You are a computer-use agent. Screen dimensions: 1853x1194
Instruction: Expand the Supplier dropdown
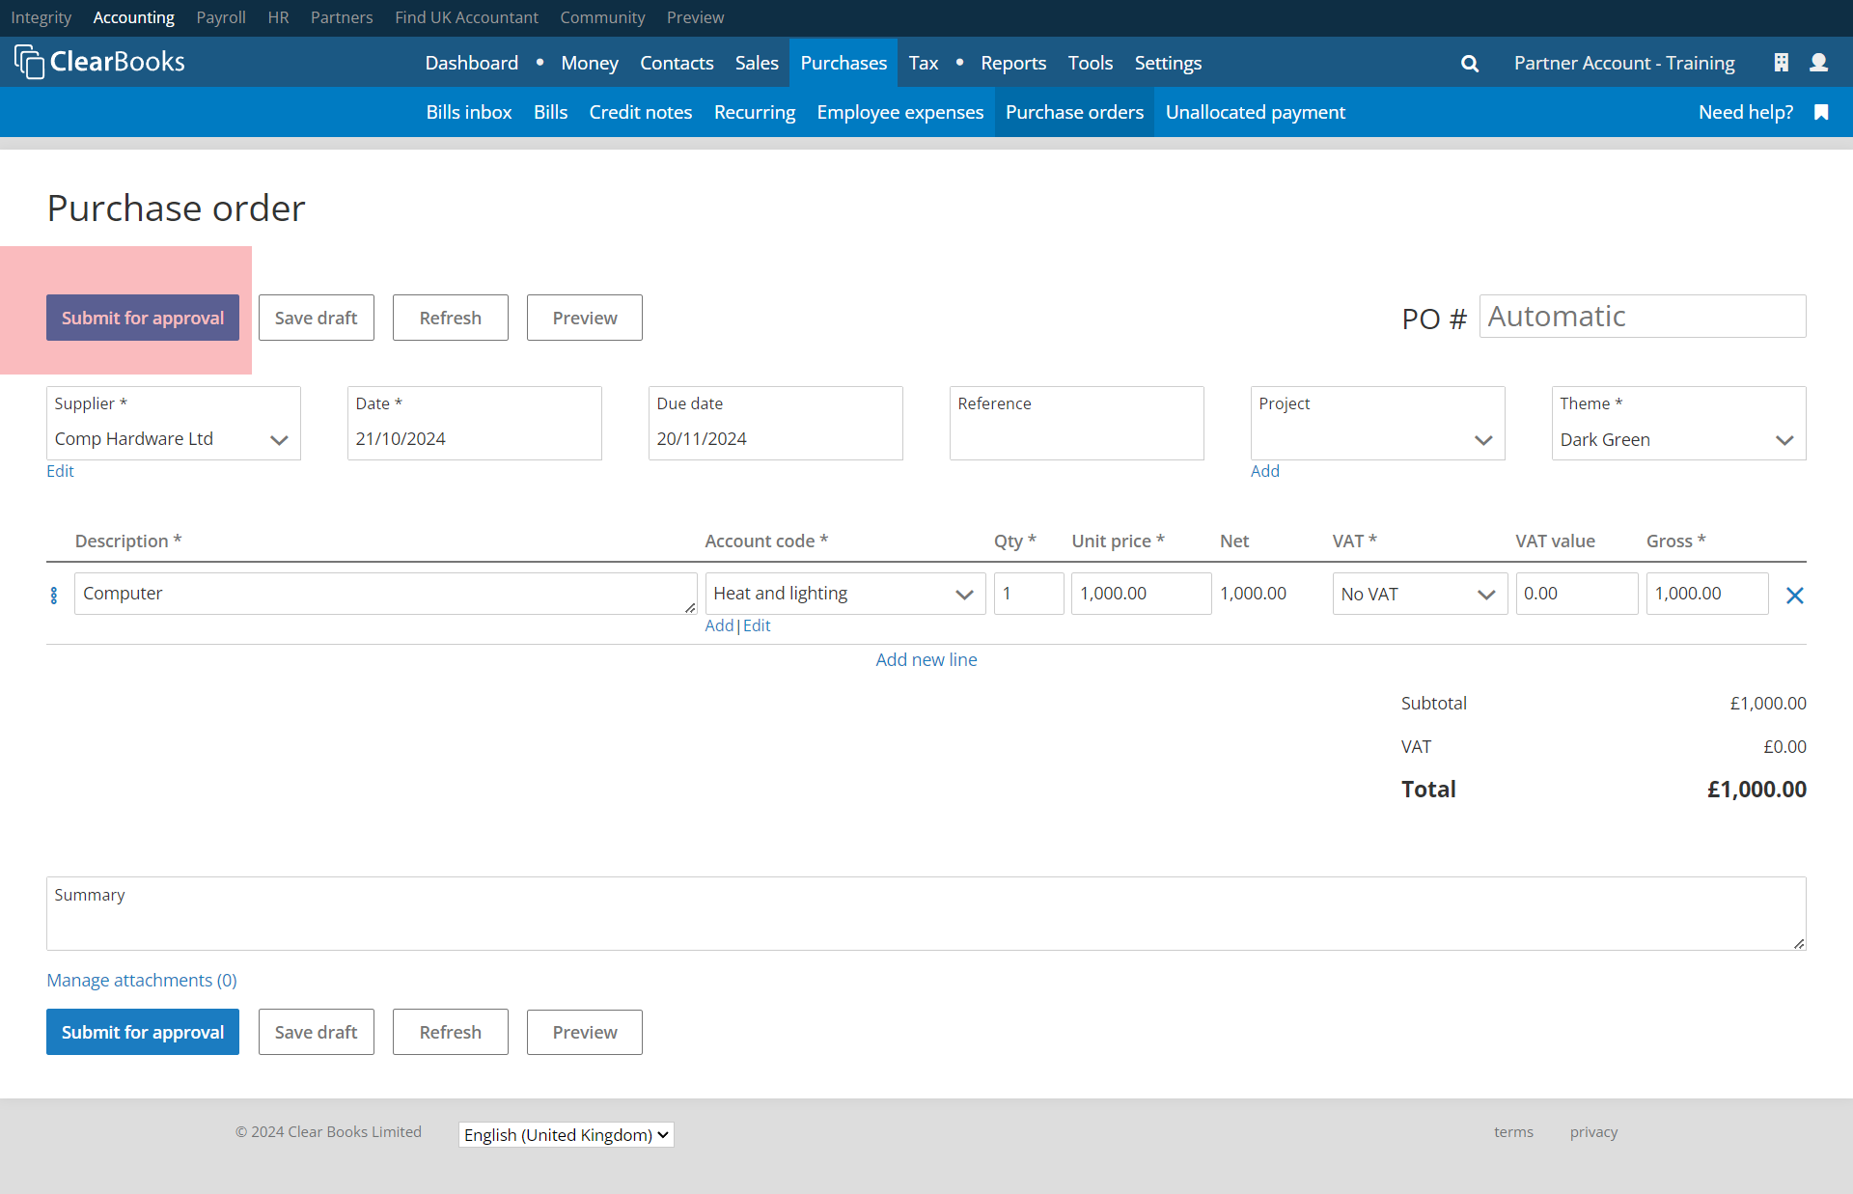279,440
